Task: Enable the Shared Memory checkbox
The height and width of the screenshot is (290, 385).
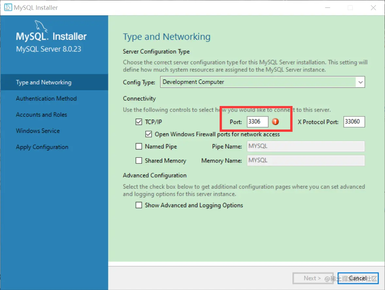Action: coord(139,160)
